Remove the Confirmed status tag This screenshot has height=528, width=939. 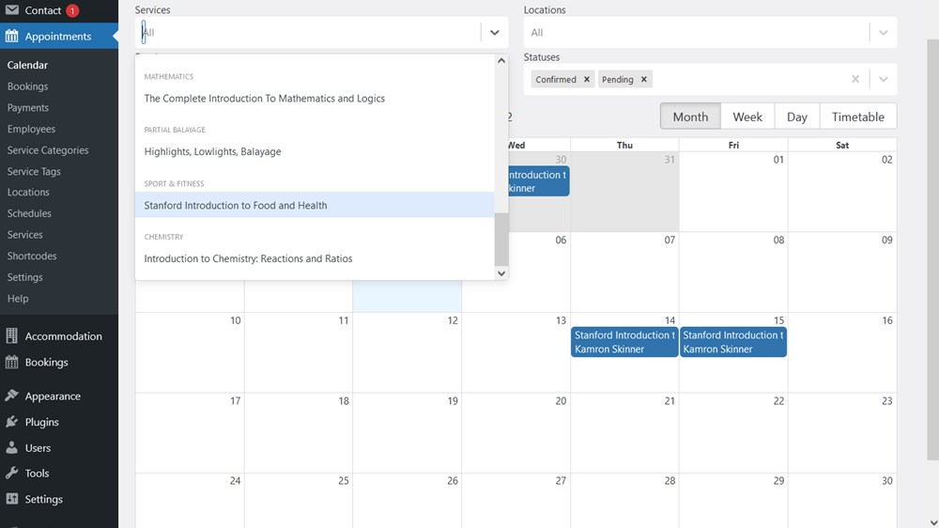pos(587,79)
